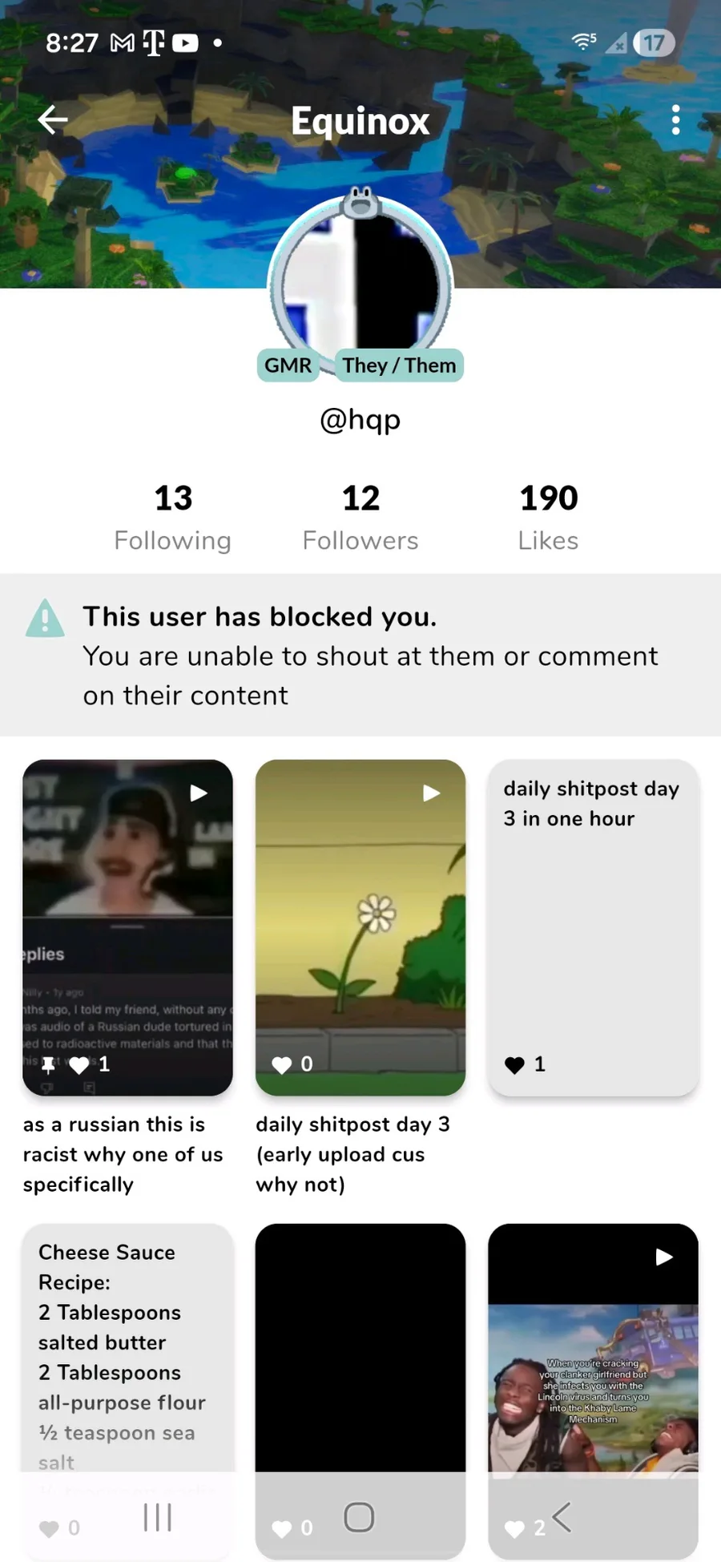Open the three-dot options menu
The height and width of the screenshot is (1562, 721).
[x=676, y=120]
